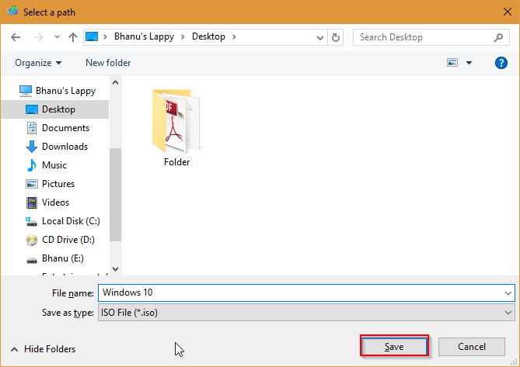
Task: Click the Documents icon in sidebar
Action: pyautogui.click(x=32, y=128)
